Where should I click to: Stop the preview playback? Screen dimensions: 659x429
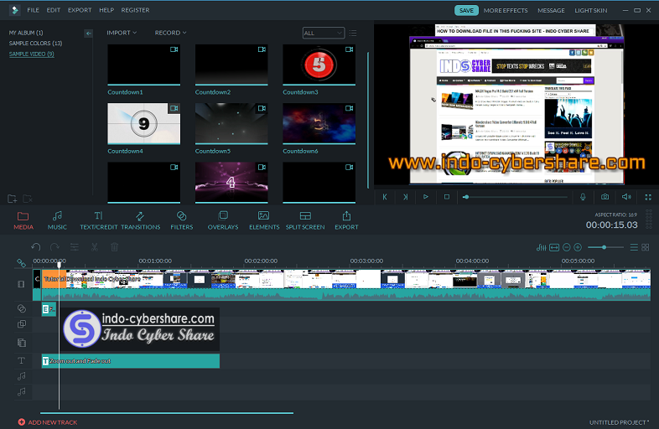[x=447, y=197]
